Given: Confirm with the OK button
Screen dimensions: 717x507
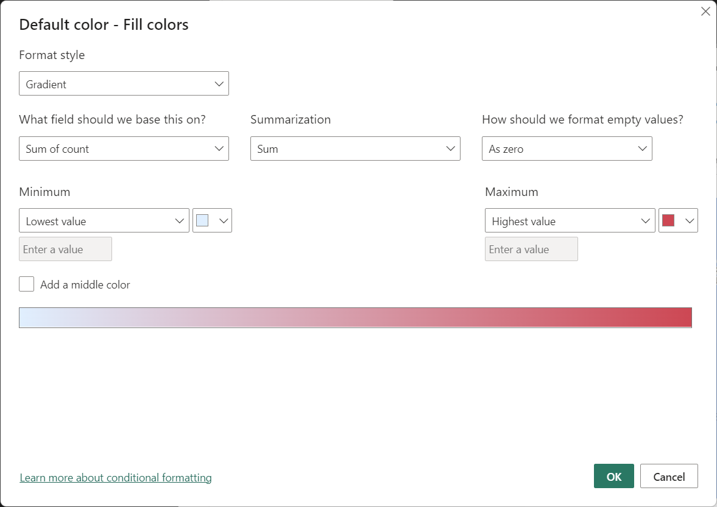Looking at the screenshot, I should click(613, 476).
